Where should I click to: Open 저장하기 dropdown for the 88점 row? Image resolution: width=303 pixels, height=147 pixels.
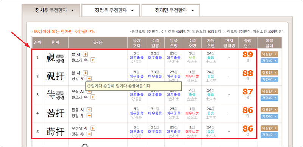pyautogui.click(x=269, y=79)
